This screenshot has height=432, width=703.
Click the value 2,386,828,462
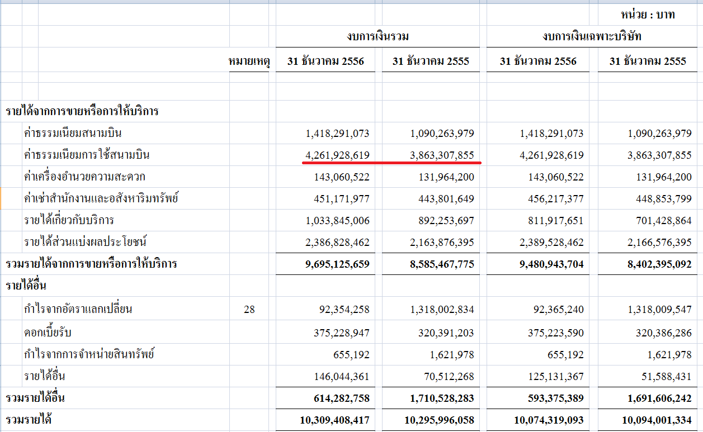pos(337,243)
